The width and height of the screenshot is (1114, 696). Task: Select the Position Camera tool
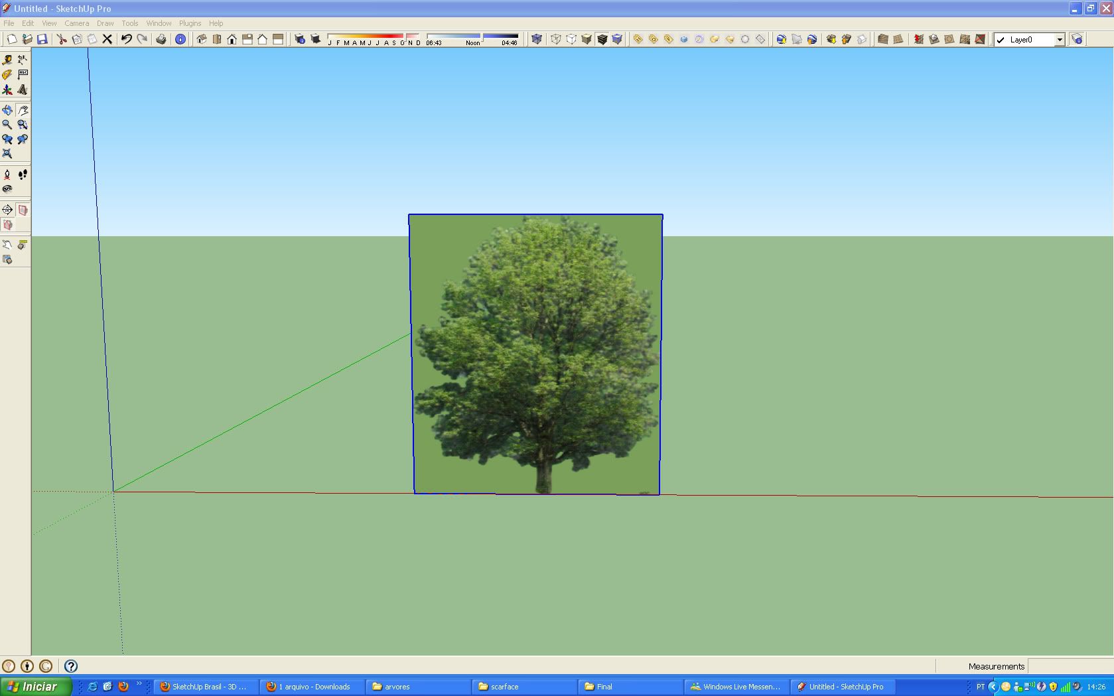tap(7, 174)
